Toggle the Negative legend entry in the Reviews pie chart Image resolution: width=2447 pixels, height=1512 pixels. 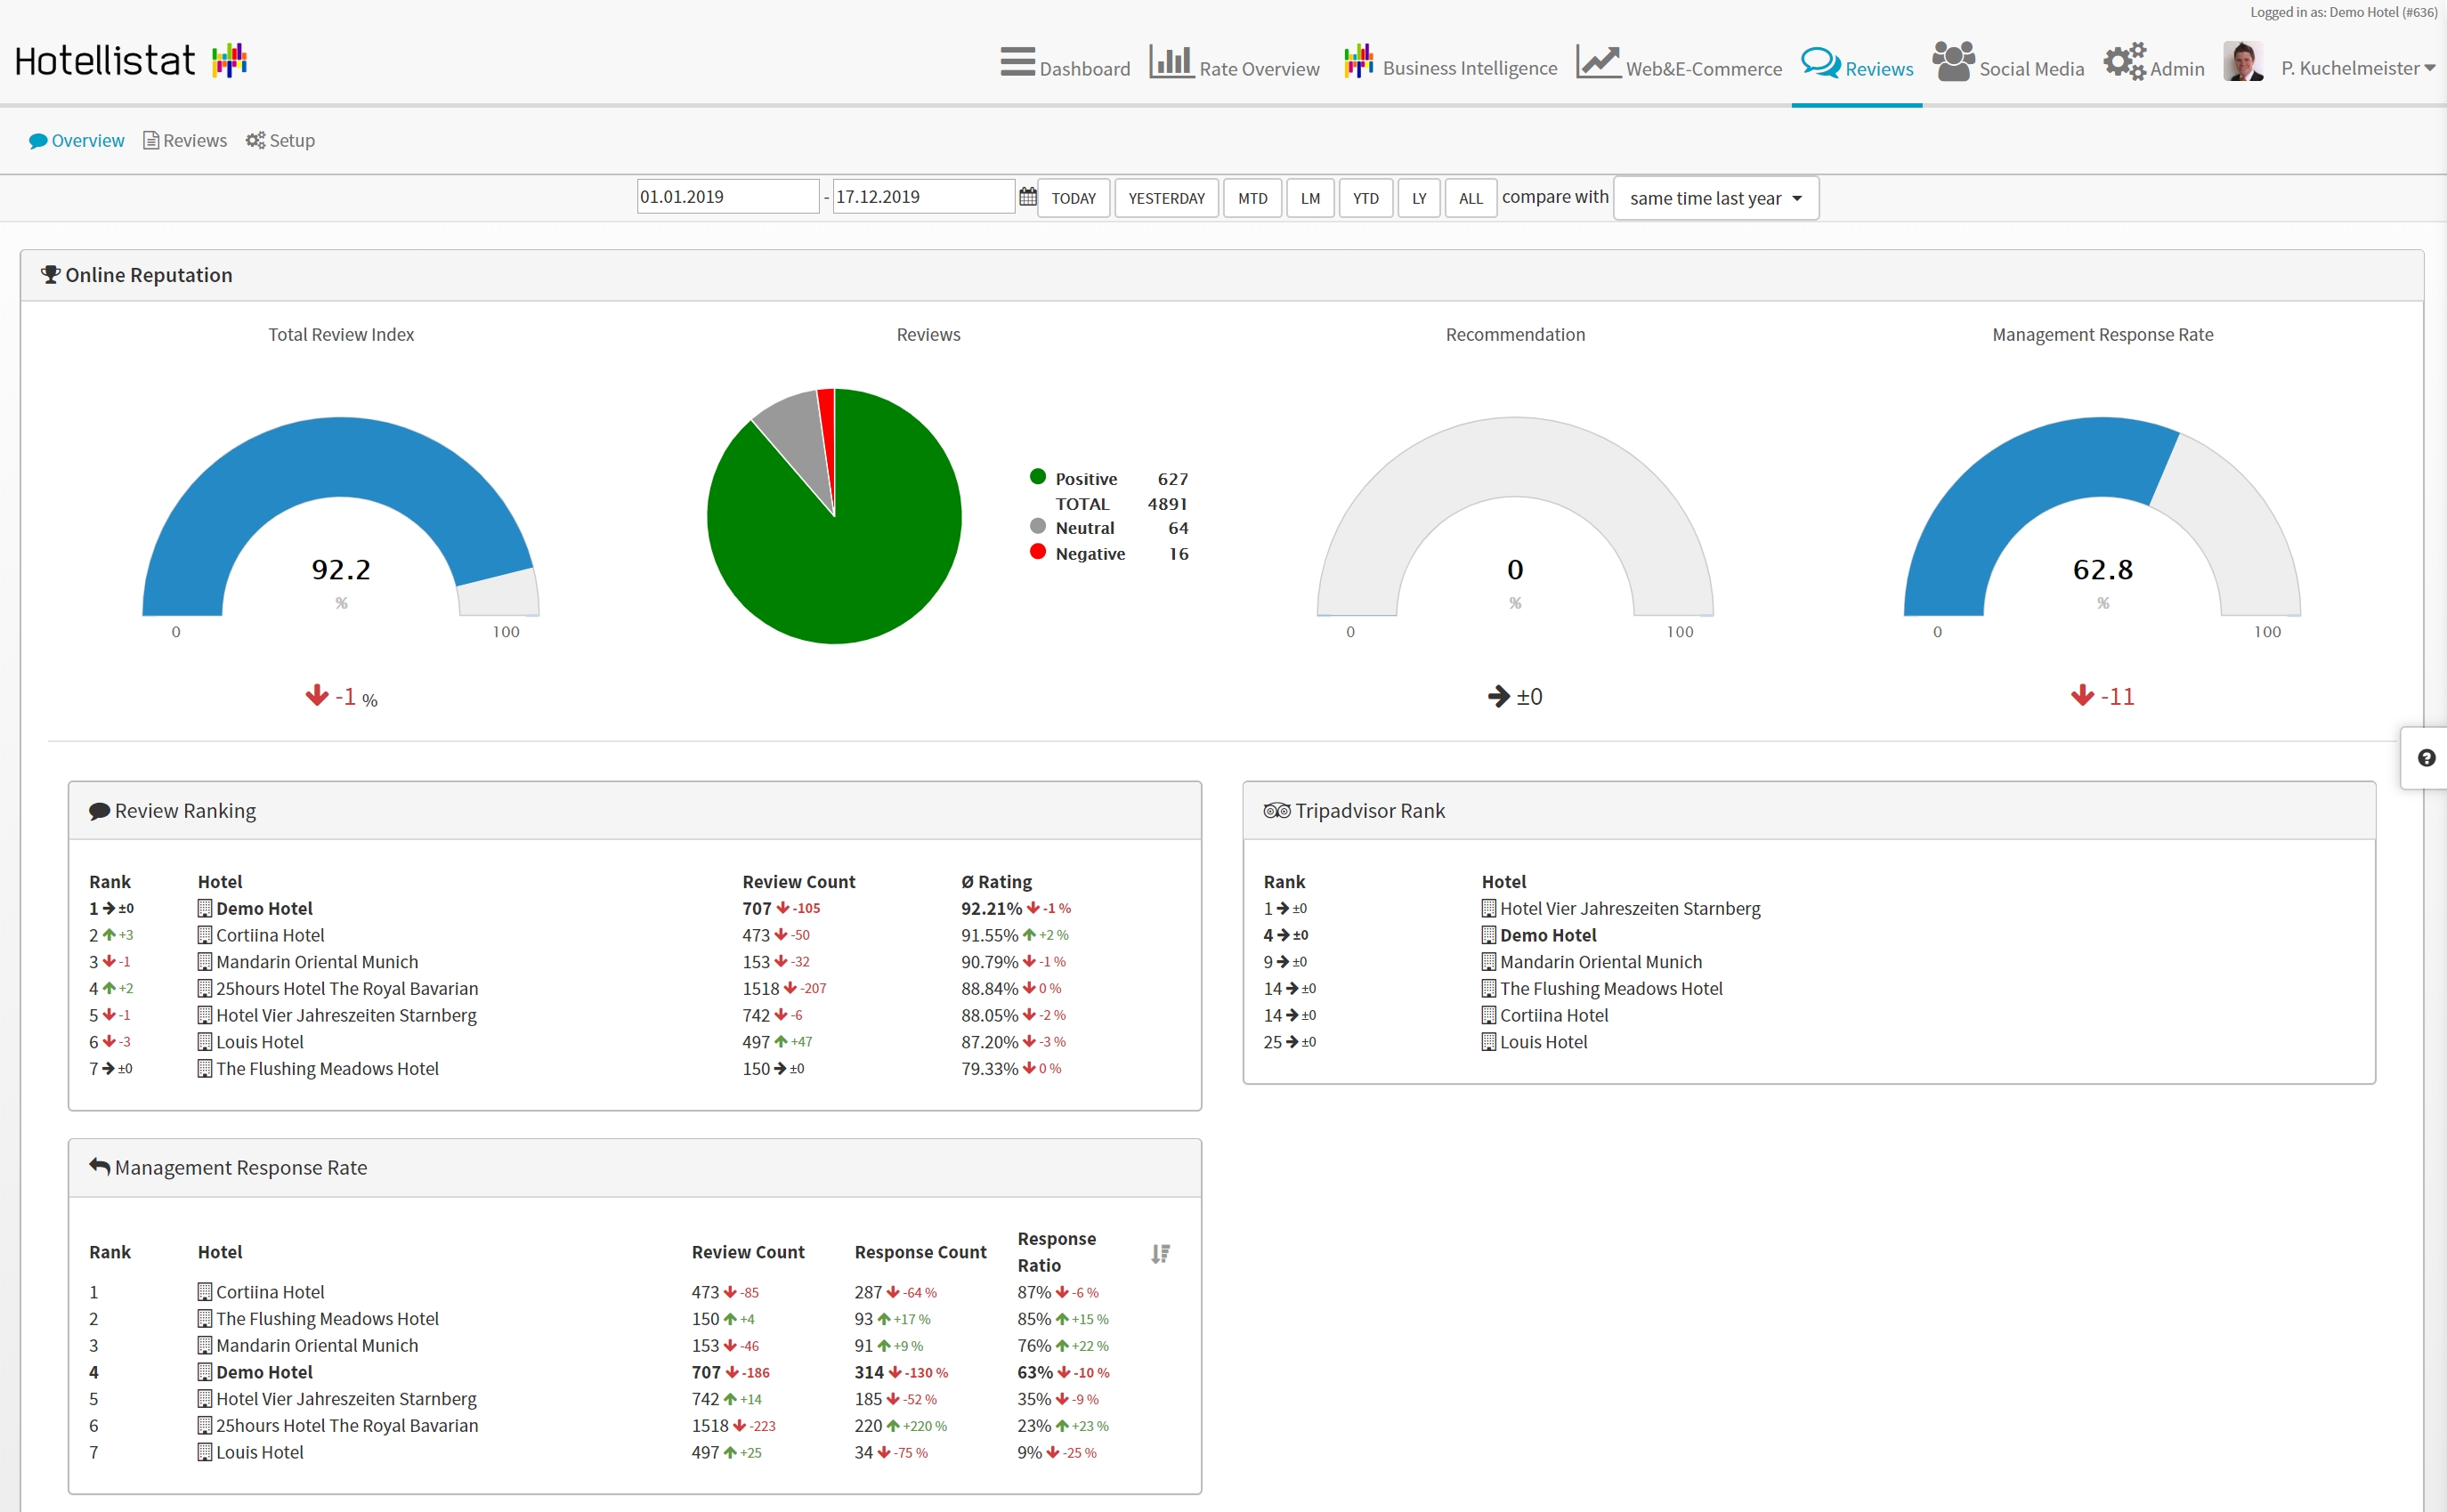1089,554
